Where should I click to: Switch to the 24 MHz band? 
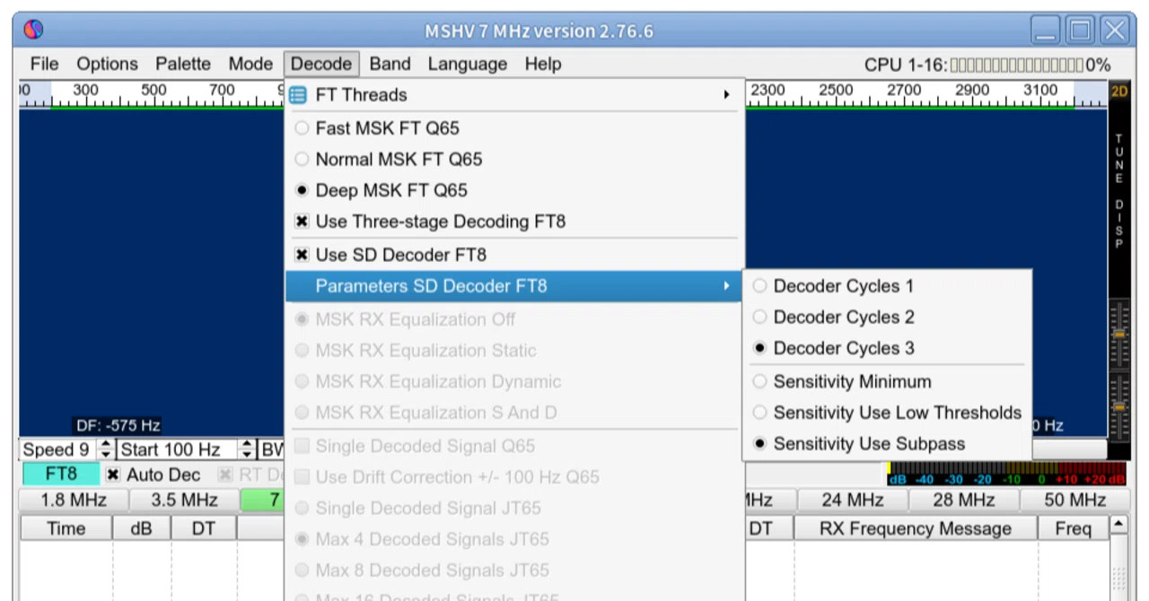click(852, 501)
